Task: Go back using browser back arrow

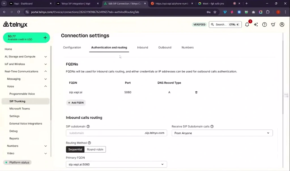Action: click(4, 12)
